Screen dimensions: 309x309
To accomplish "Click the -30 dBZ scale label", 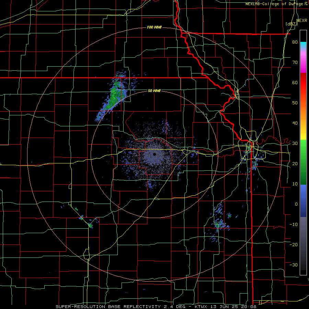I will (x=294, y=265).
